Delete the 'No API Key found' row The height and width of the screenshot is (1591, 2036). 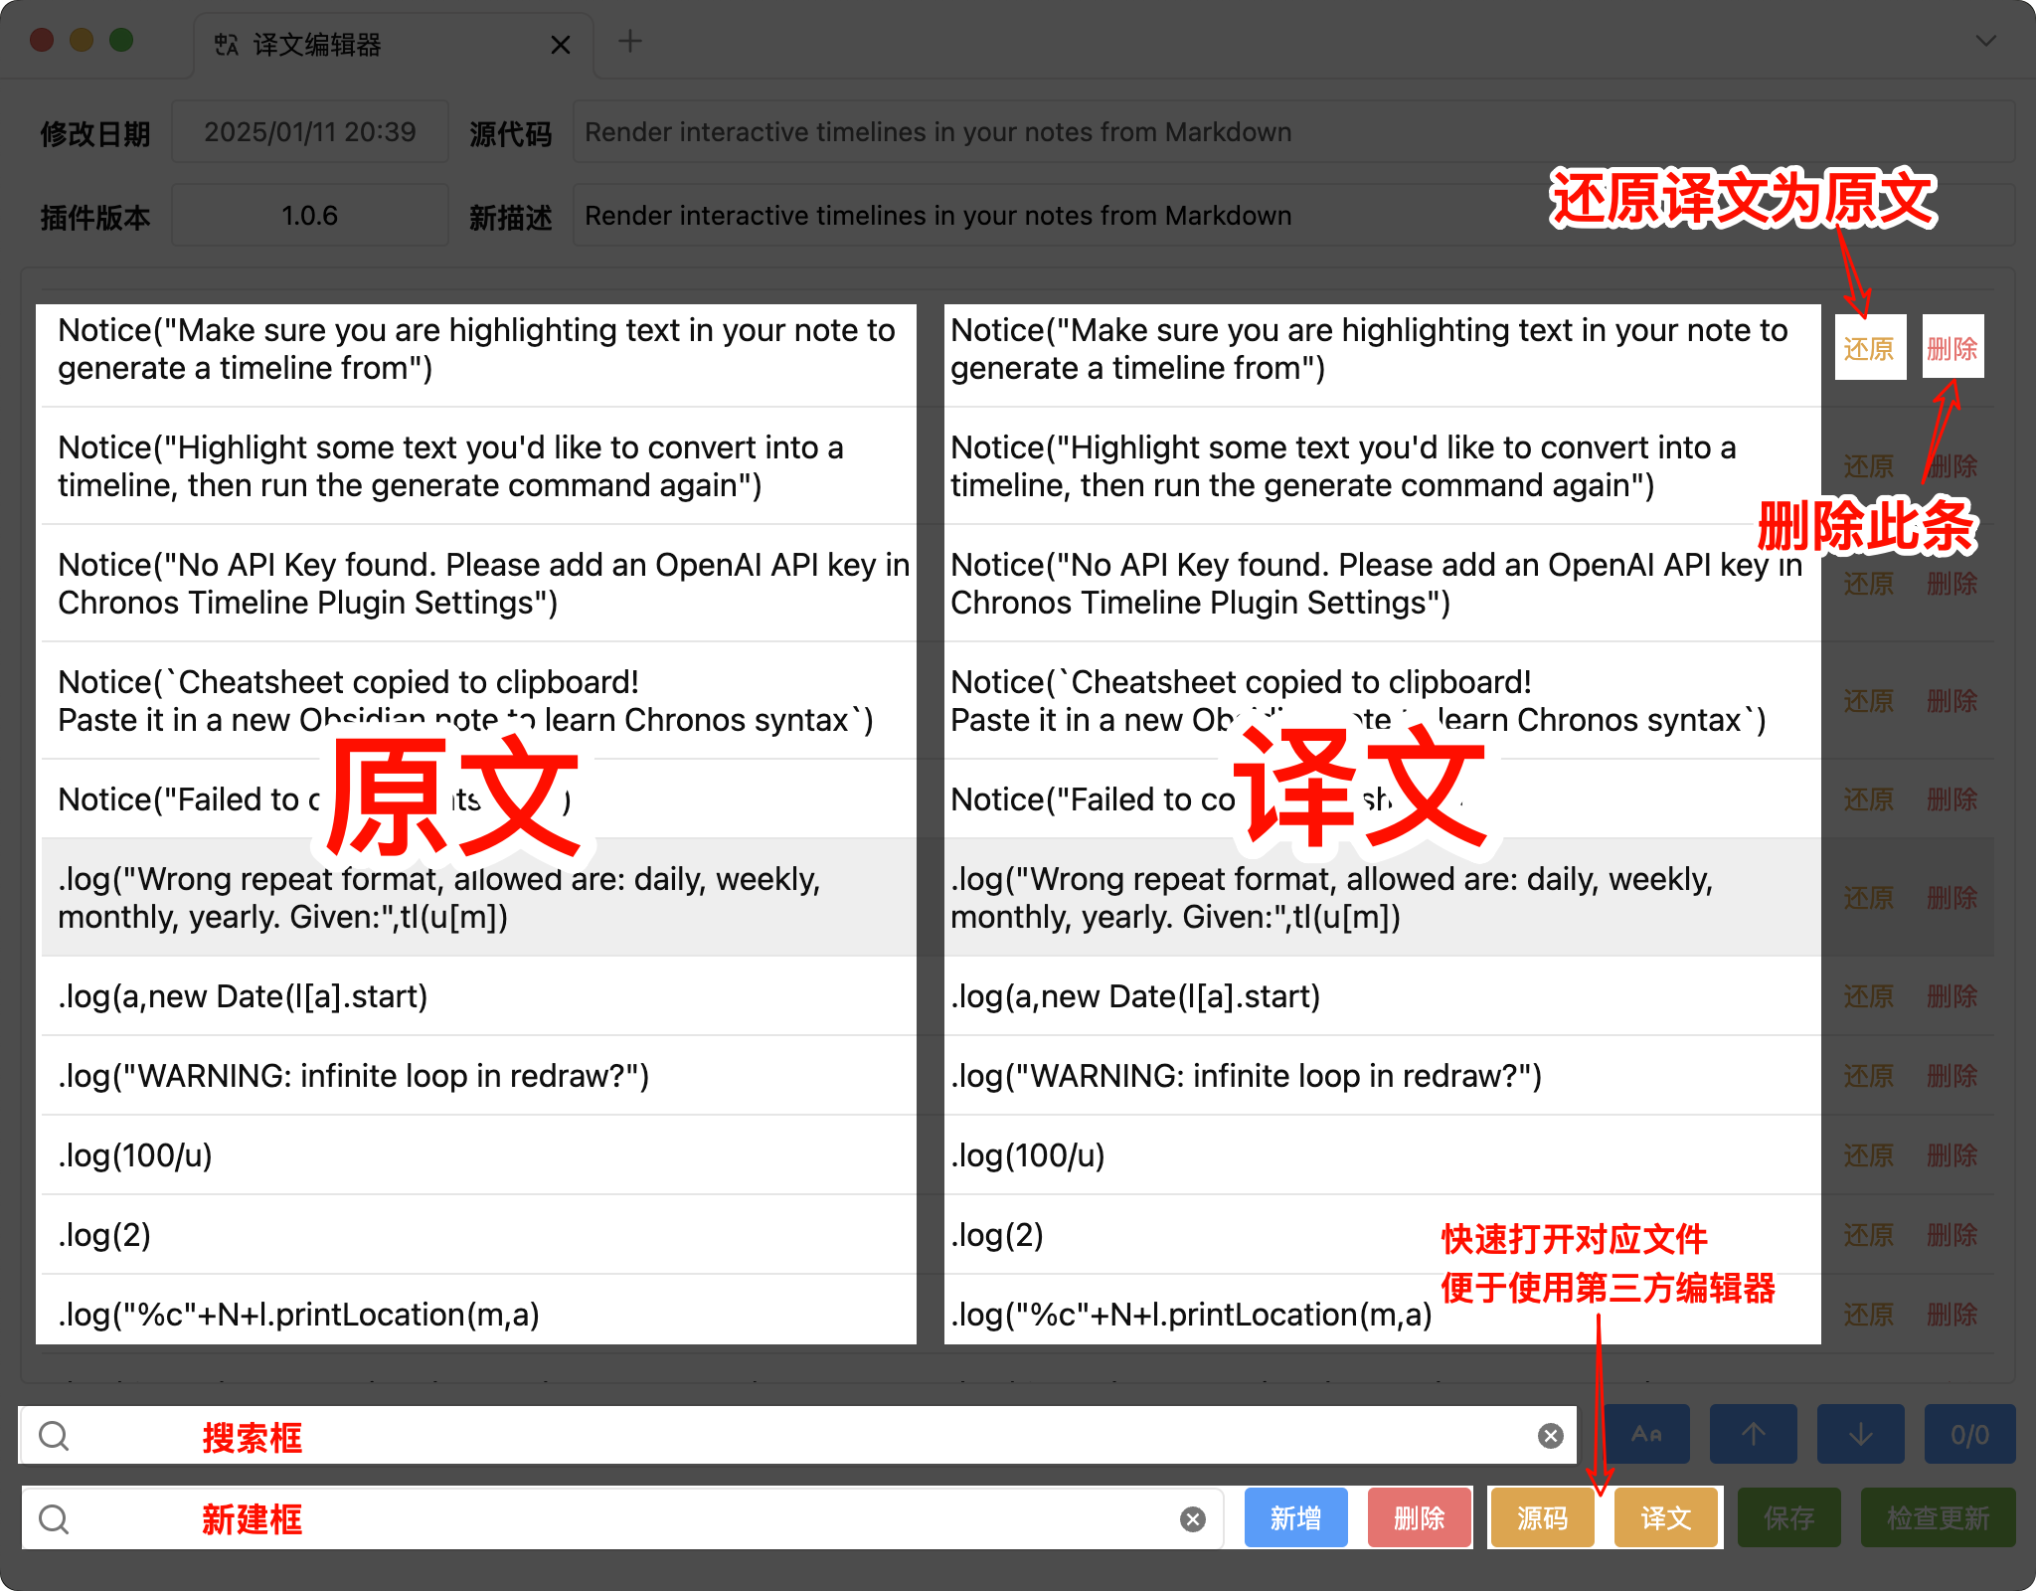pos(1952,584)
